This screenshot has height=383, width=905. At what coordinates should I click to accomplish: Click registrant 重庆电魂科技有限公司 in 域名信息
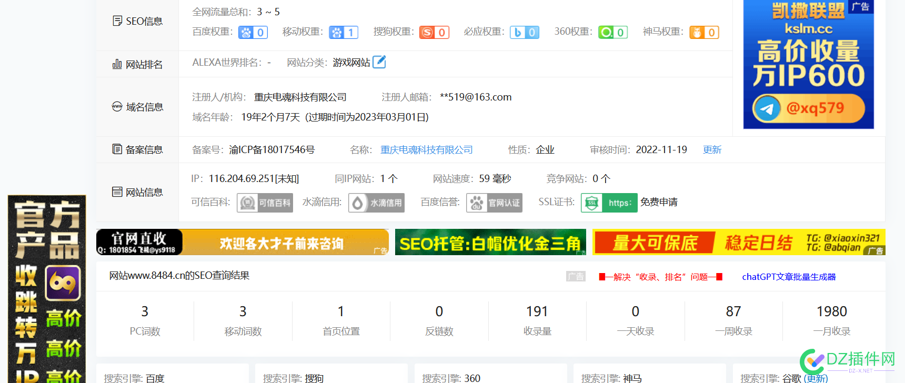click(300, 97)
